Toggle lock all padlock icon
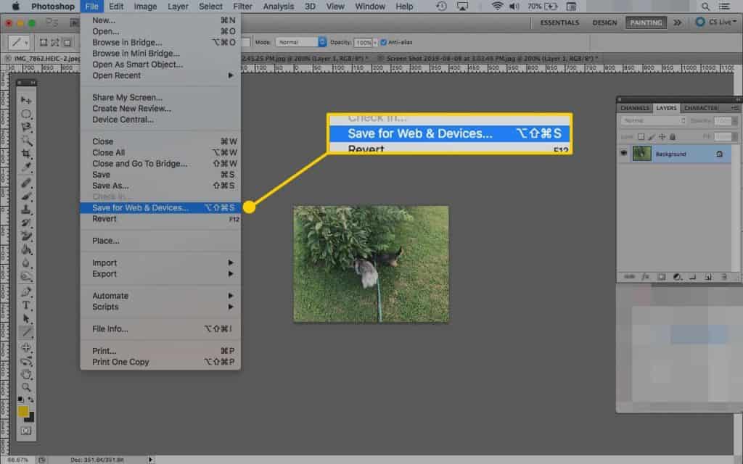The height and width of the screenshot is (464, 743). 673,137
